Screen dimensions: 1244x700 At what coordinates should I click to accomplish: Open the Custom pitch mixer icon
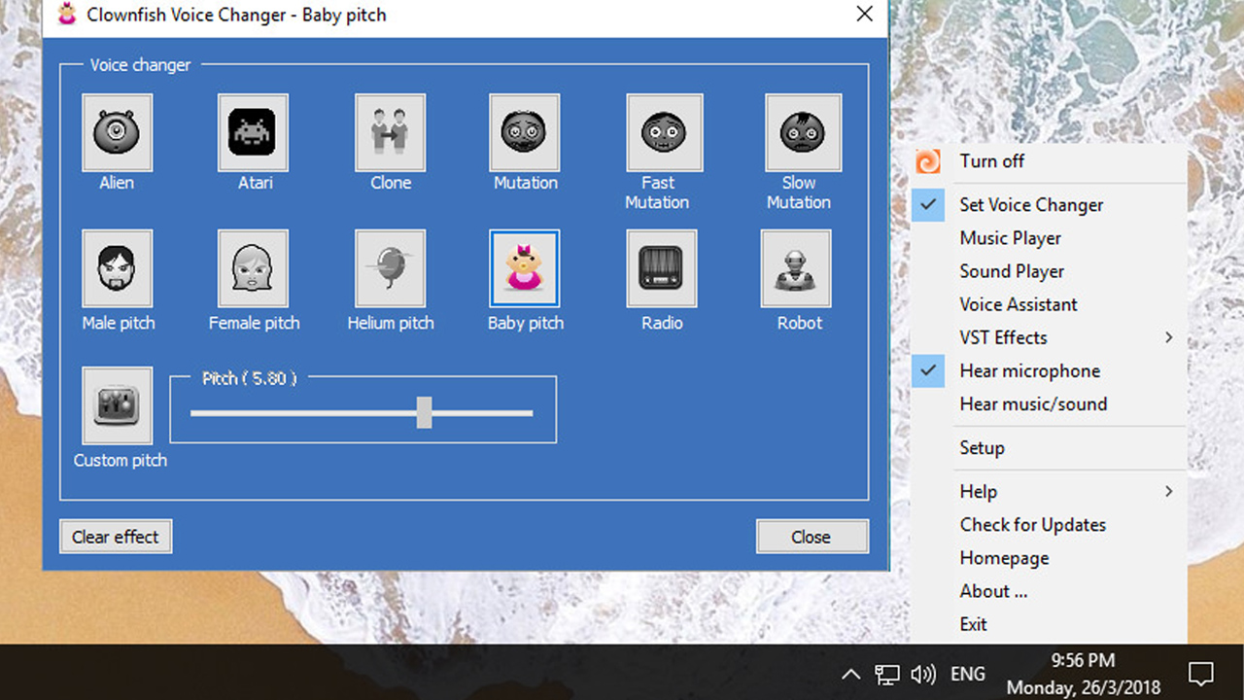tap(117, 405)
